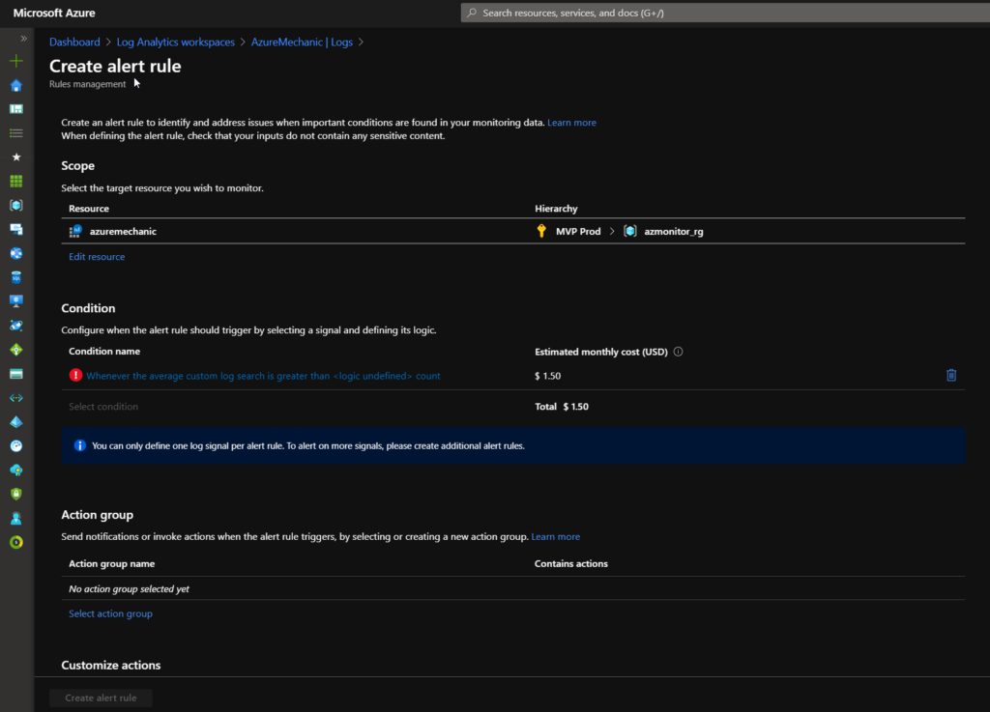Click the $ 1.50 condition cost value
The image size is (990, 712).
(x=547, y=376)
